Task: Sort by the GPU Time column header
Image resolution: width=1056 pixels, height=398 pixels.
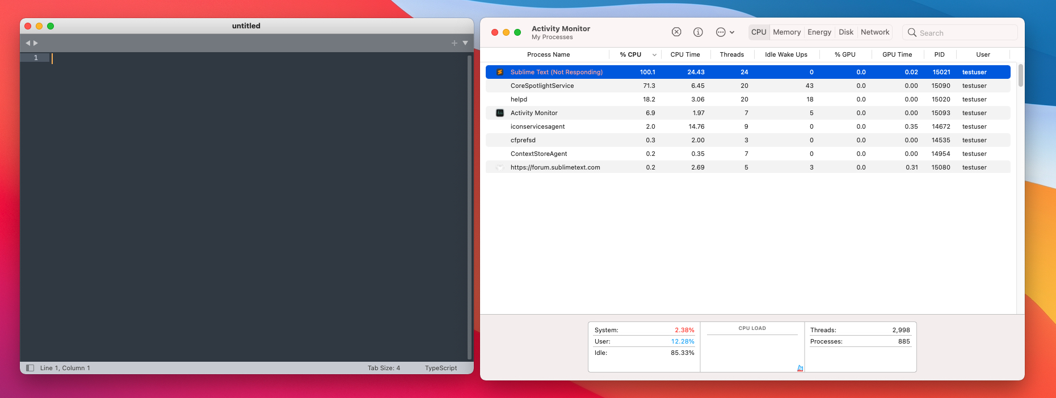Action: 897,54
